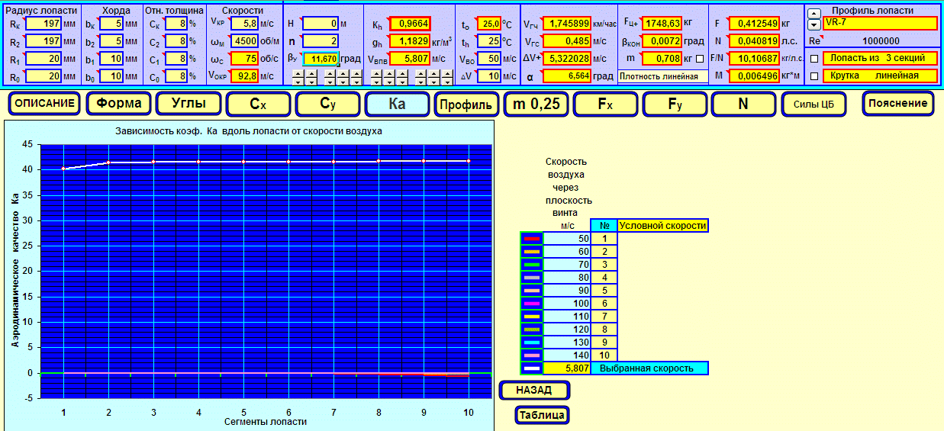This screenshot has height=431, width=944.
Task: Enable the 'Крутка линейная' checkbox
Action: 814,76
